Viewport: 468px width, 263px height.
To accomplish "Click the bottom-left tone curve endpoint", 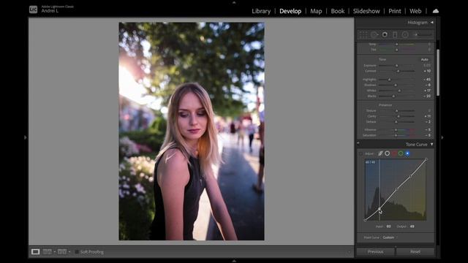I will [x=366, y=220].
